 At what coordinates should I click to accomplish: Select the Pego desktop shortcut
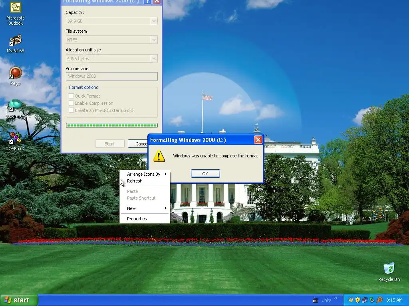click(15, 76)
